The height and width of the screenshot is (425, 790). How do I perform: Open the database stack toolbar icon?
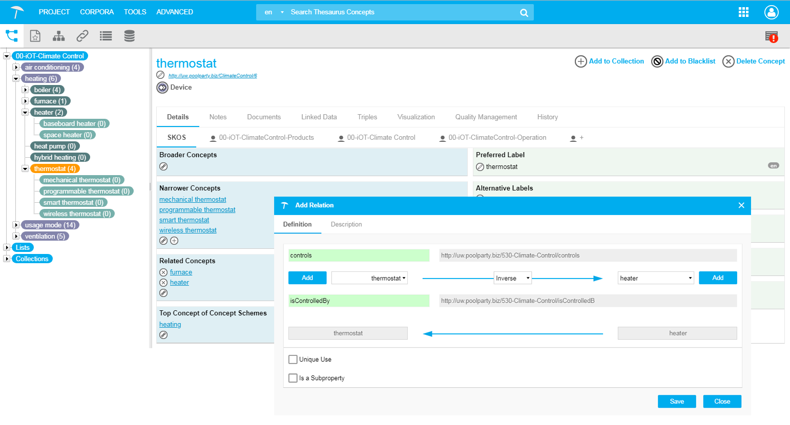130,36
